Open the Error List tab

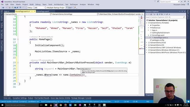click(x=7, y=98)
